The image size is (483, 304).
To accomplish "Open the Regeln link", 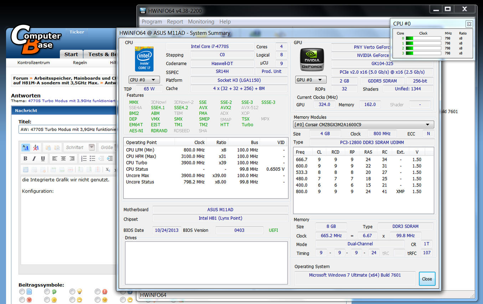I will pyautogui.click(x=80, y=63).
